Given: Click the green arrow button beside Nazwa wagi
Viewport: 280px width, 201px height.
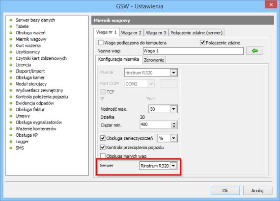Looking at the screenshot, I should (254, 51).
